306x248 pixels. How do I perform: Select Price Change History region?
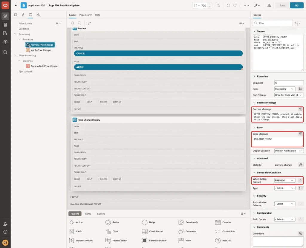coord(89,120)
